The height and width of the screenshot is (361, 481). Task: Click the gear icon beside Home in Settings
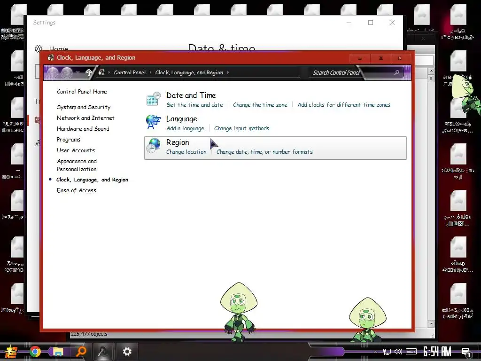click(x=39, y=49)
